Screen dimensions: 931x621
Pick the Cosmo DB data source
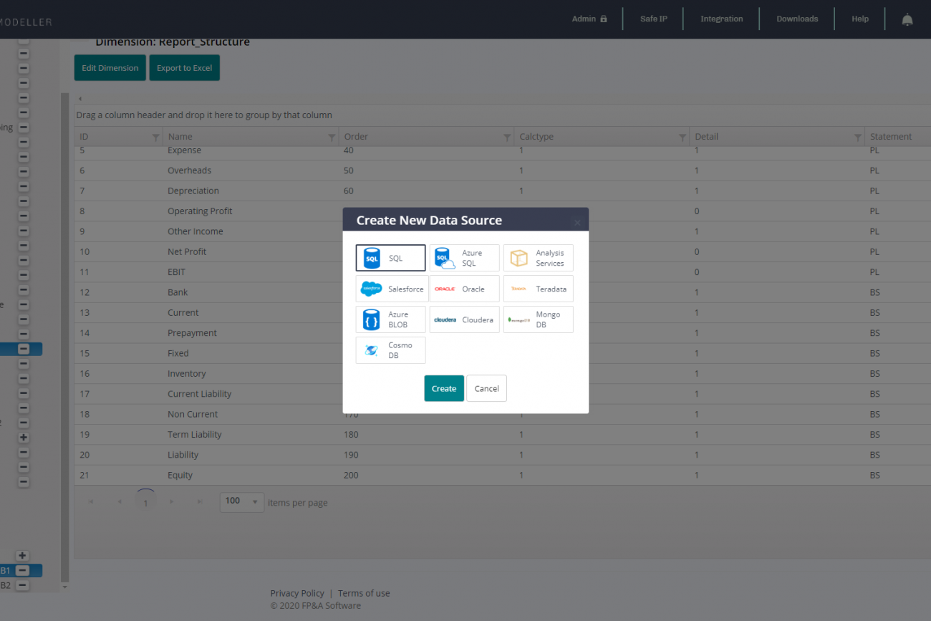(390, 350)
